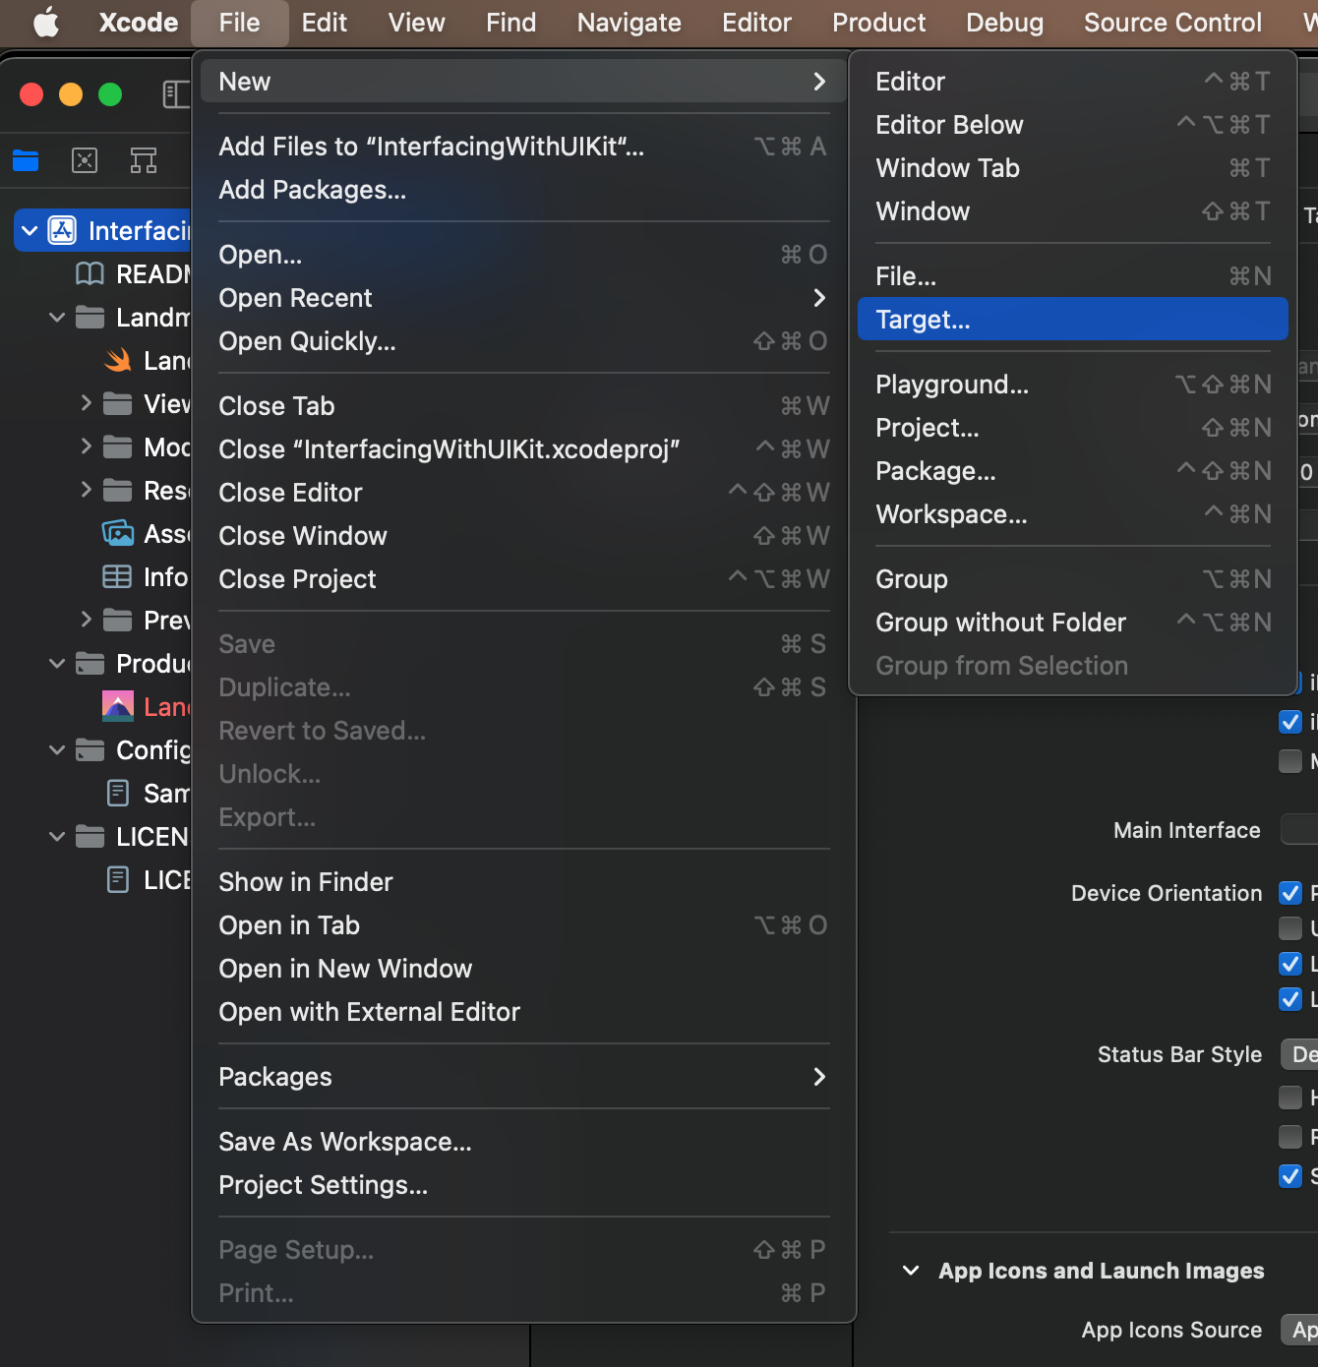Screen dimensions: 1318x1367
Task: Click the Info plist table icon
Action: coord(117,576)
